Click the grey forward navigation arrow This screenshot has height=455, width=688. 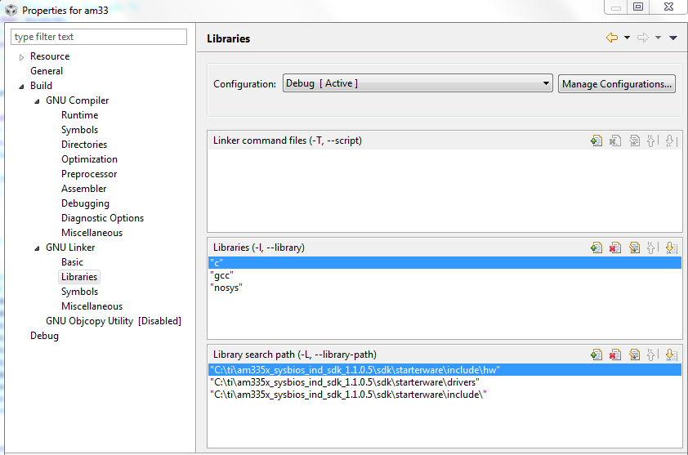click(643, 38)
